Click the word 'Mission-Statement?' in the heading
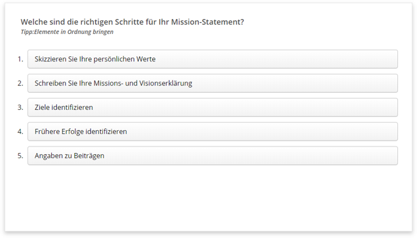417x238 pixels. (207, 22)
